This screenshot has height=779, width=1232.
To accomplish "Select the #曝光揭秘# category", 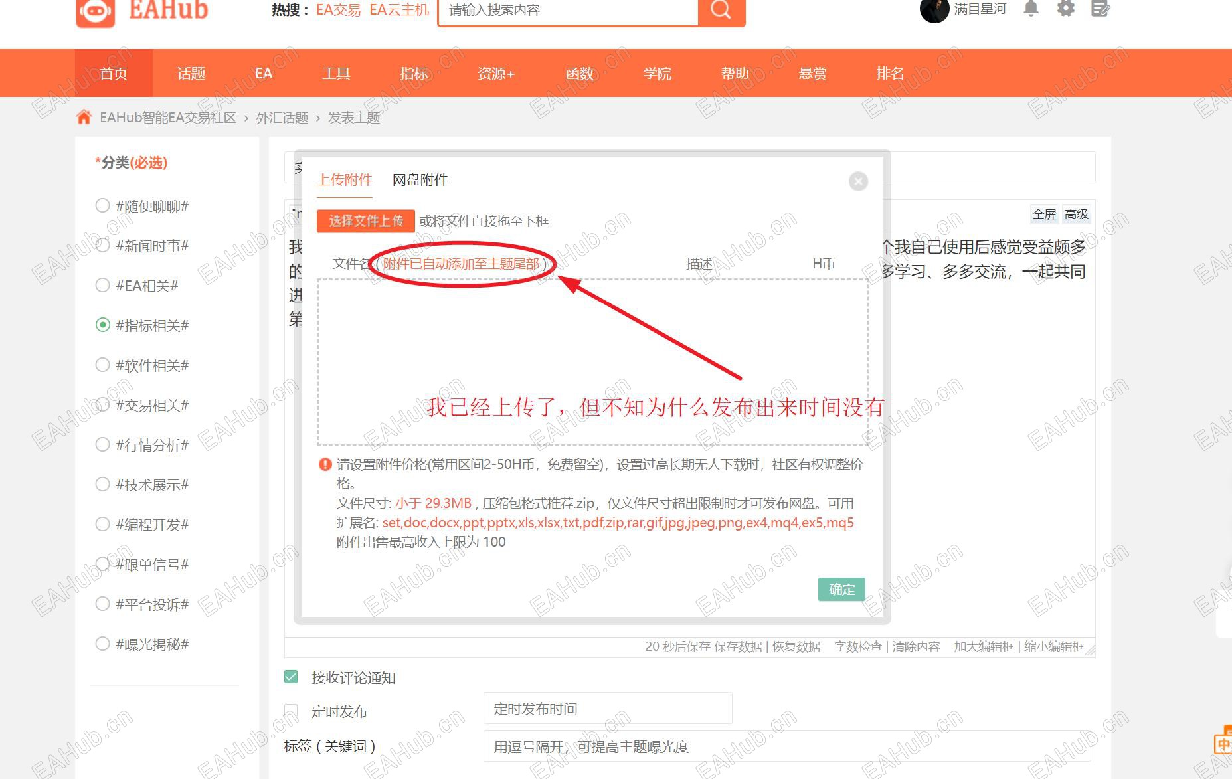I will tap(102, 644).
